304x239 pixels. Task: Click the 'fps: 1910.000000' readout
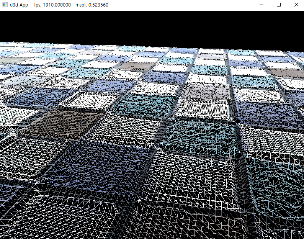(x=52, y=5)
